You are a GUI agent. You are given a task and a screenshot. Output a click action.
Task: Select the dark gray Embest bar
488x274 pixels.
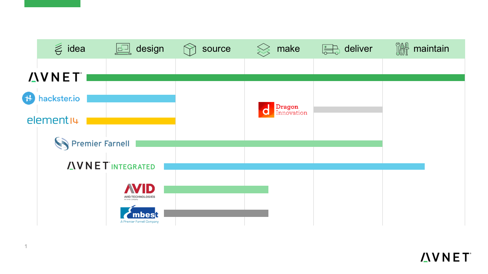216,213
